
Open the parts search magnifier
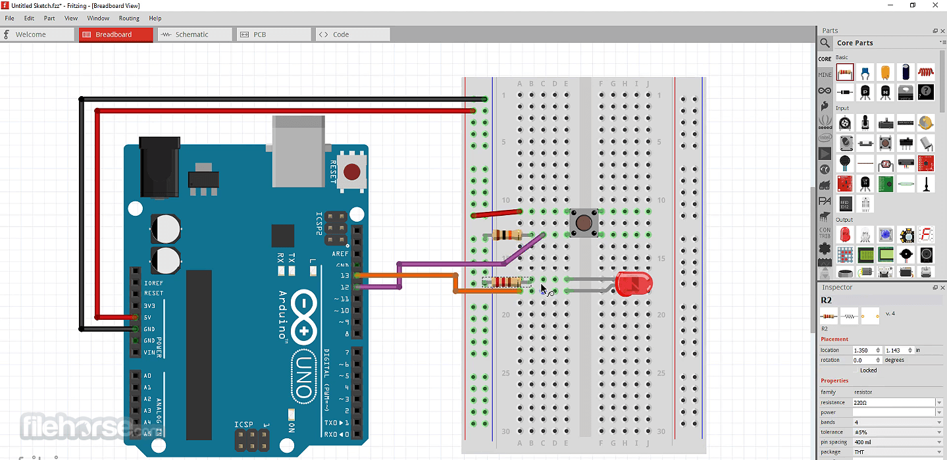[x=825, y=43]
